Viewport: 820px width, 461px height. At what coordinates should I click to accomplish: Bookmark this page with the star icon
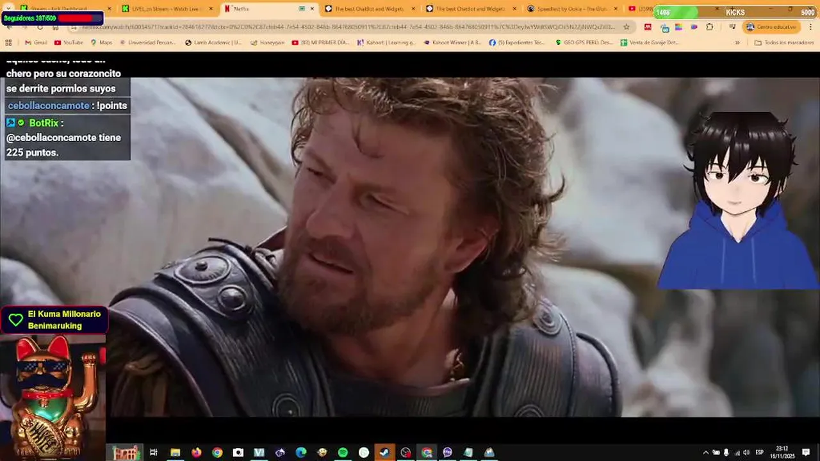pos(627,27)
